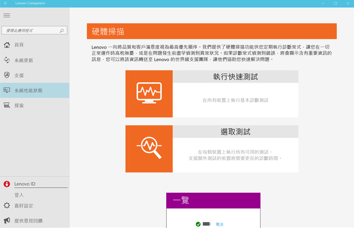Open the 探索 section

click(19, 106)
